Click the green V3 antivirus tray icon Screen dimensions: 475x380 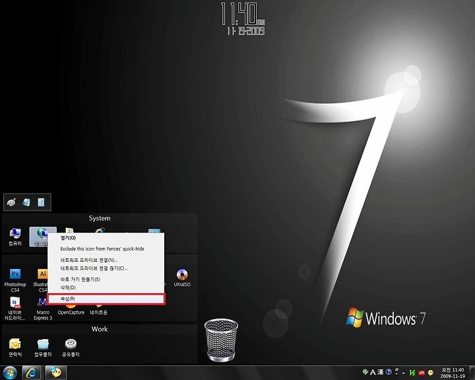pyautogui.click(x=412, y=373)
